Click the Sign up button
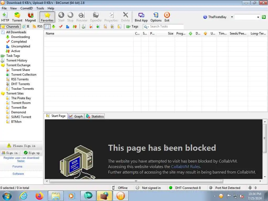268x201 pixels. 32,153
